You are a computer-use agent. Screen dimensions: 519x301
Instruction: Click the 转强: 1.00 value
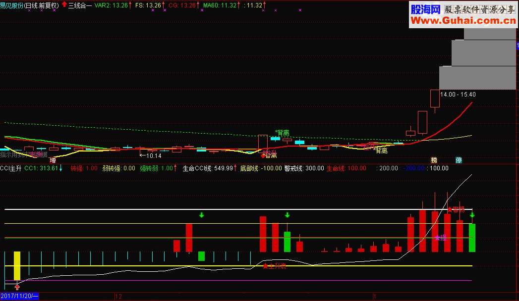[x=84, y=168]
